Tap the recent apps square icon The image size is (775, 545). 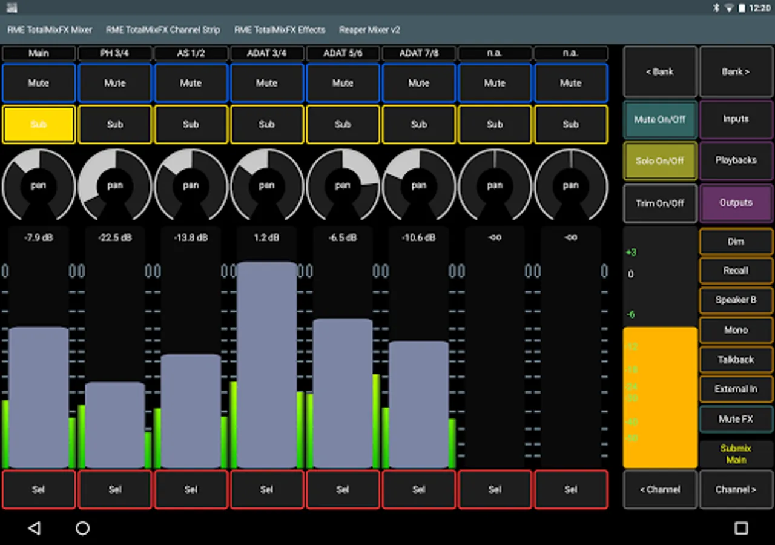point(741,528)
